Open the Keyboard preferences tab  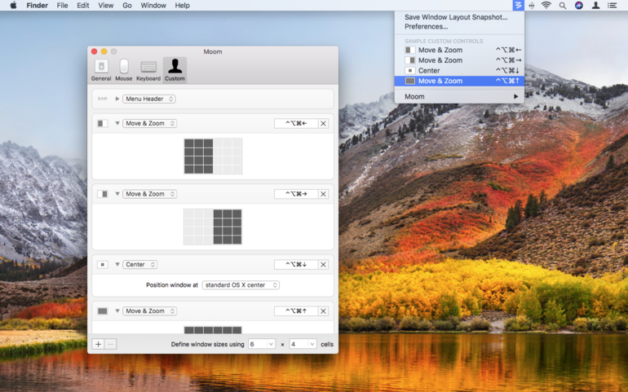pos(148,70)
